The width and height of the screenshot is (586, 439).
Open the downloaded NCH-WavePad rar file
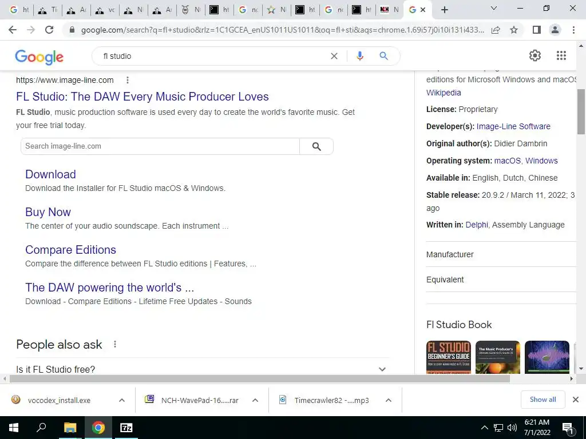click(200, 400)
